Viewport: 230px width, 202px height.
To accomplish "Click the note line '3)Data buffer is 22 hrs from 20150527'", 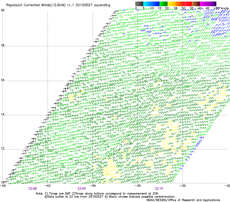I will 110,197.
